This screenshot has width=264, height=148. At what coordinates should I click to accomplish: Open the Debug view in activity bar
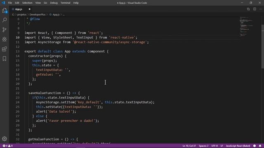click(5, 39)
